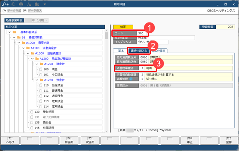
Task: Click folder icon of A1100 流動資産計
Action: point(28,48)
